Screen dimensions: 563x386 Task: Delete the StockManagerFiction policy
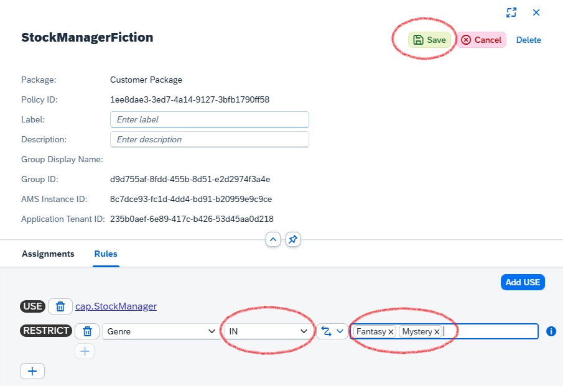pyautogui.click(x=528, y=40)
